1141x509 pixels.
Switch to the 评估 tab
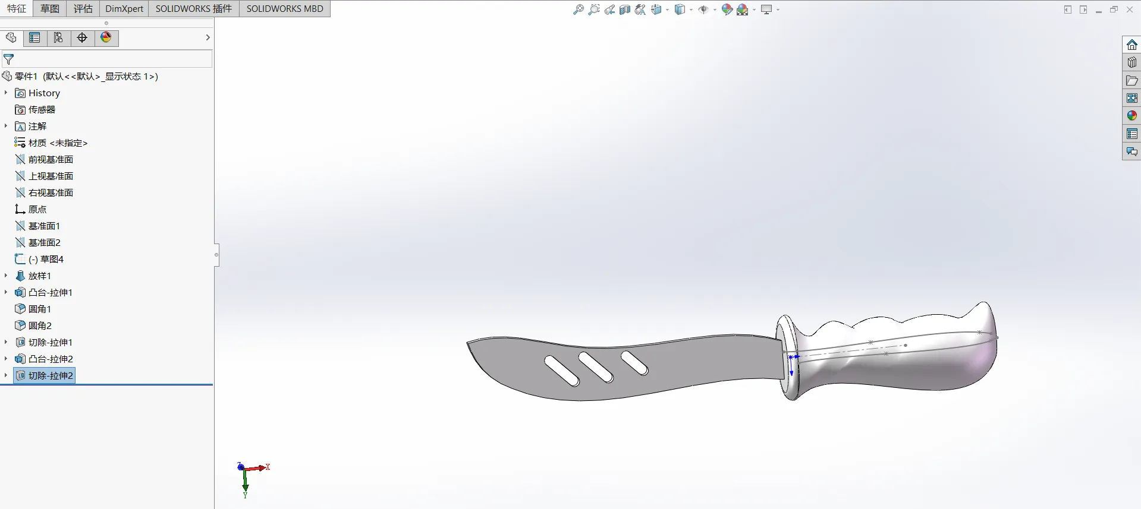coord(83,8)
